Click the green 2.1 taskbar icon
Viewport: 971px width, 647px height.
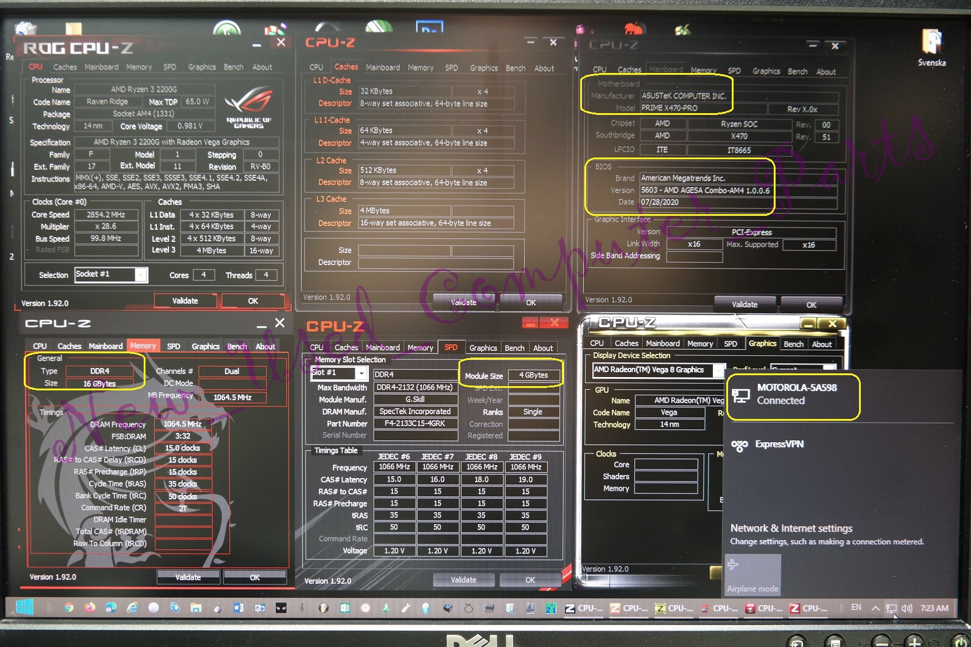point(551,608)
